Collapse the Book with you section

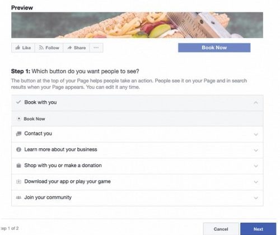coord(256,102)
